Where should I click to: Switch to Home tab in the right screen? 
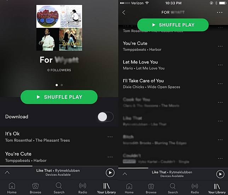tap(129, 188)
